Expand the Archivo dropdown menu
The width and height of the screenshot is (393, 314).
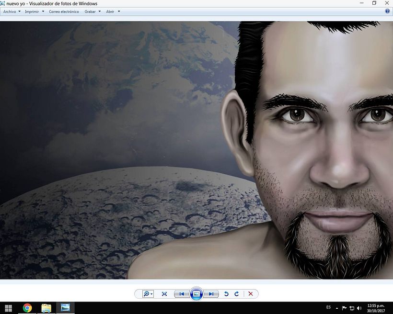(x=12, y=11)
